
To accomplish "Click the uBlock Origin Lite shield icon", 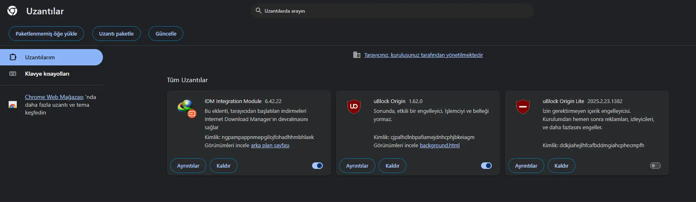I will (x=523, y=106).
